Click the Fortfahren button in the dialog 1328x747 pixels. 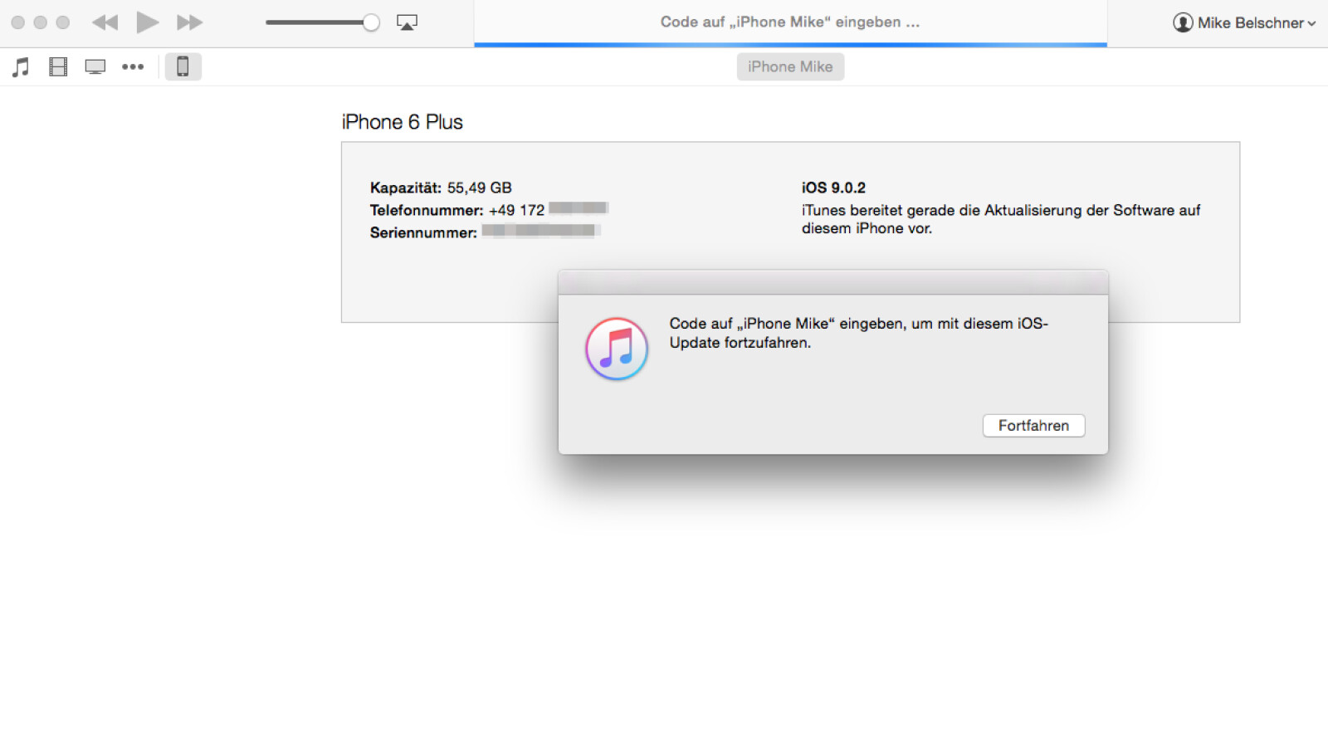point(1033,425)
